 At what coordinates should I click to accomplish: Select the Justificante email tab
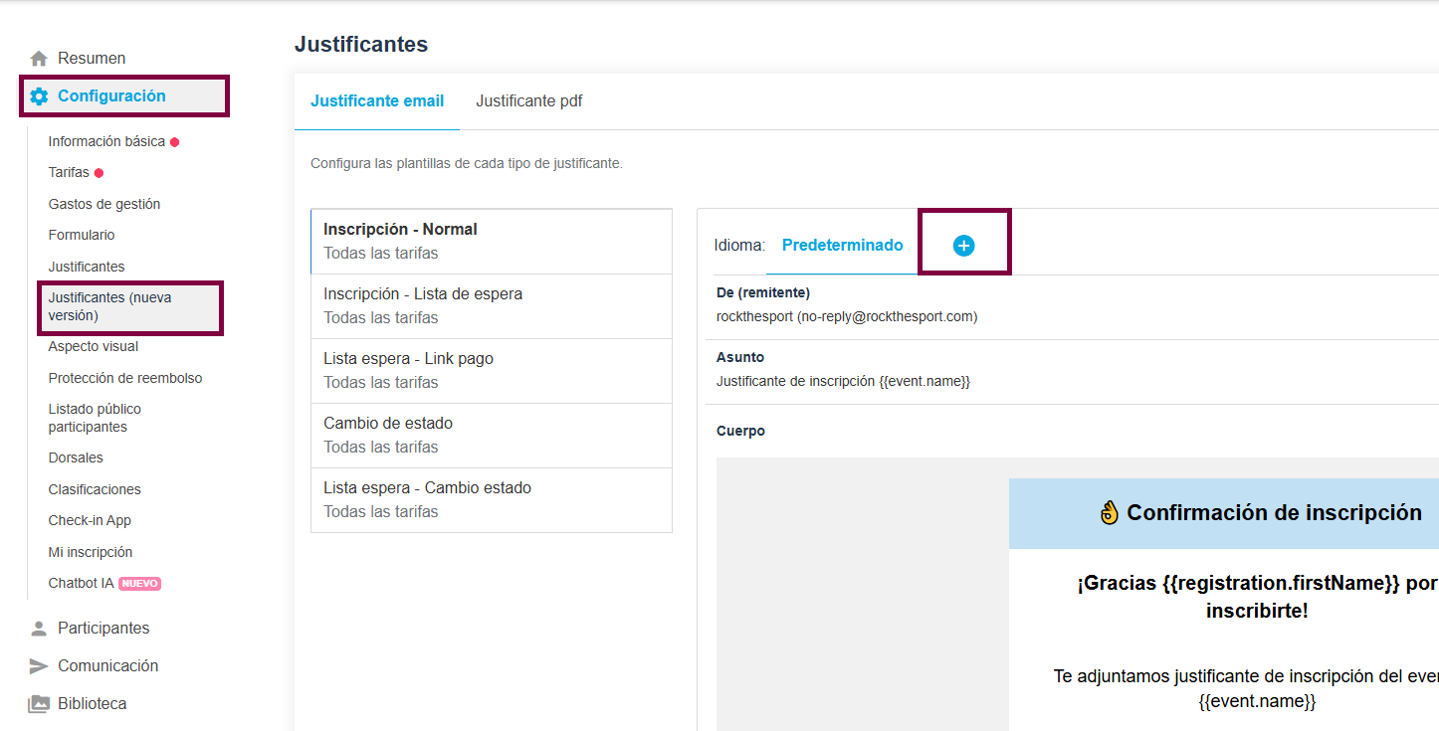pyautogui.click(x=377, y=101)
